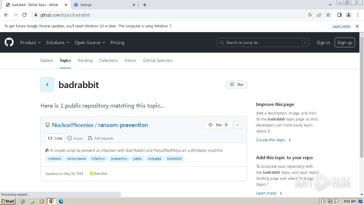Open the NuclearPhoenixx profile link
The height and width of the screenshot is (205, 364).
73,125
